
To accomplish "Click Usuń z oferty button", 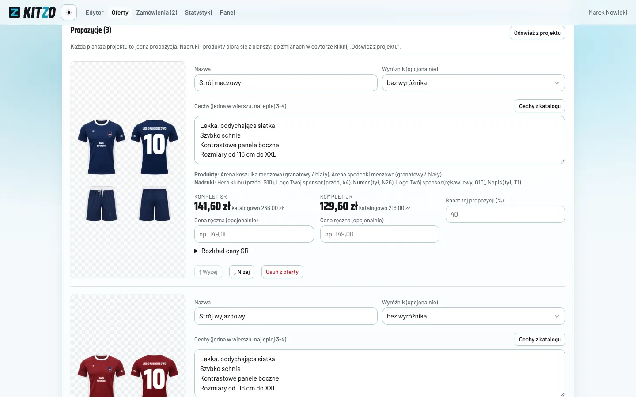I will click(282, 272).
